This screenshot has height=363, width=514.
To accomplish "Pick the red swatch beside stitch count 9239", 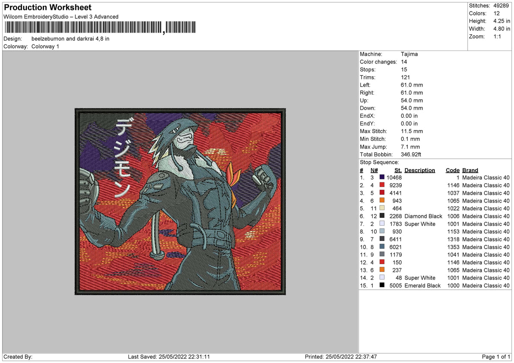I will [x=382, y=185].
